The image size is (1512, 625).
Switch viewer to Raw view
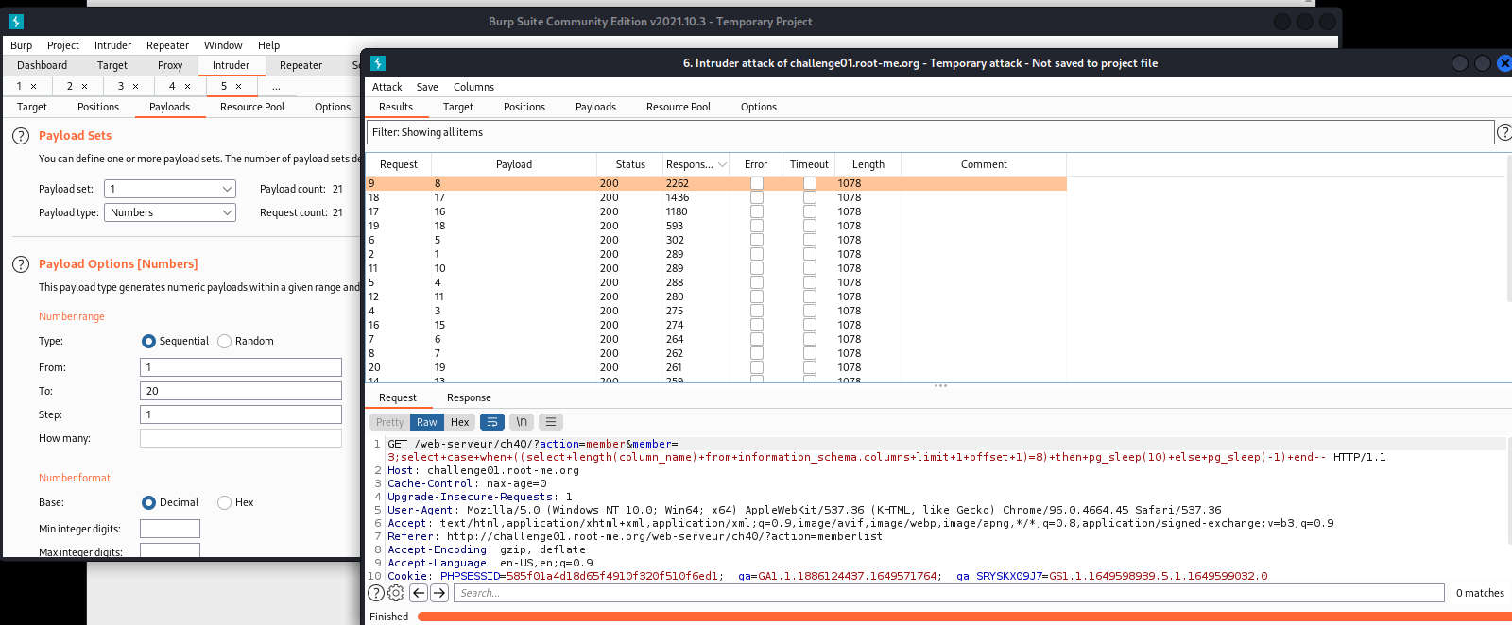tap(427, 422)
